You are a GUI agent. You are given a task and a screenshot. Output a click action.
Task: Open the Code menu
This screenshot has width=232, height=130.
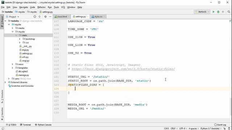[32, 7]
